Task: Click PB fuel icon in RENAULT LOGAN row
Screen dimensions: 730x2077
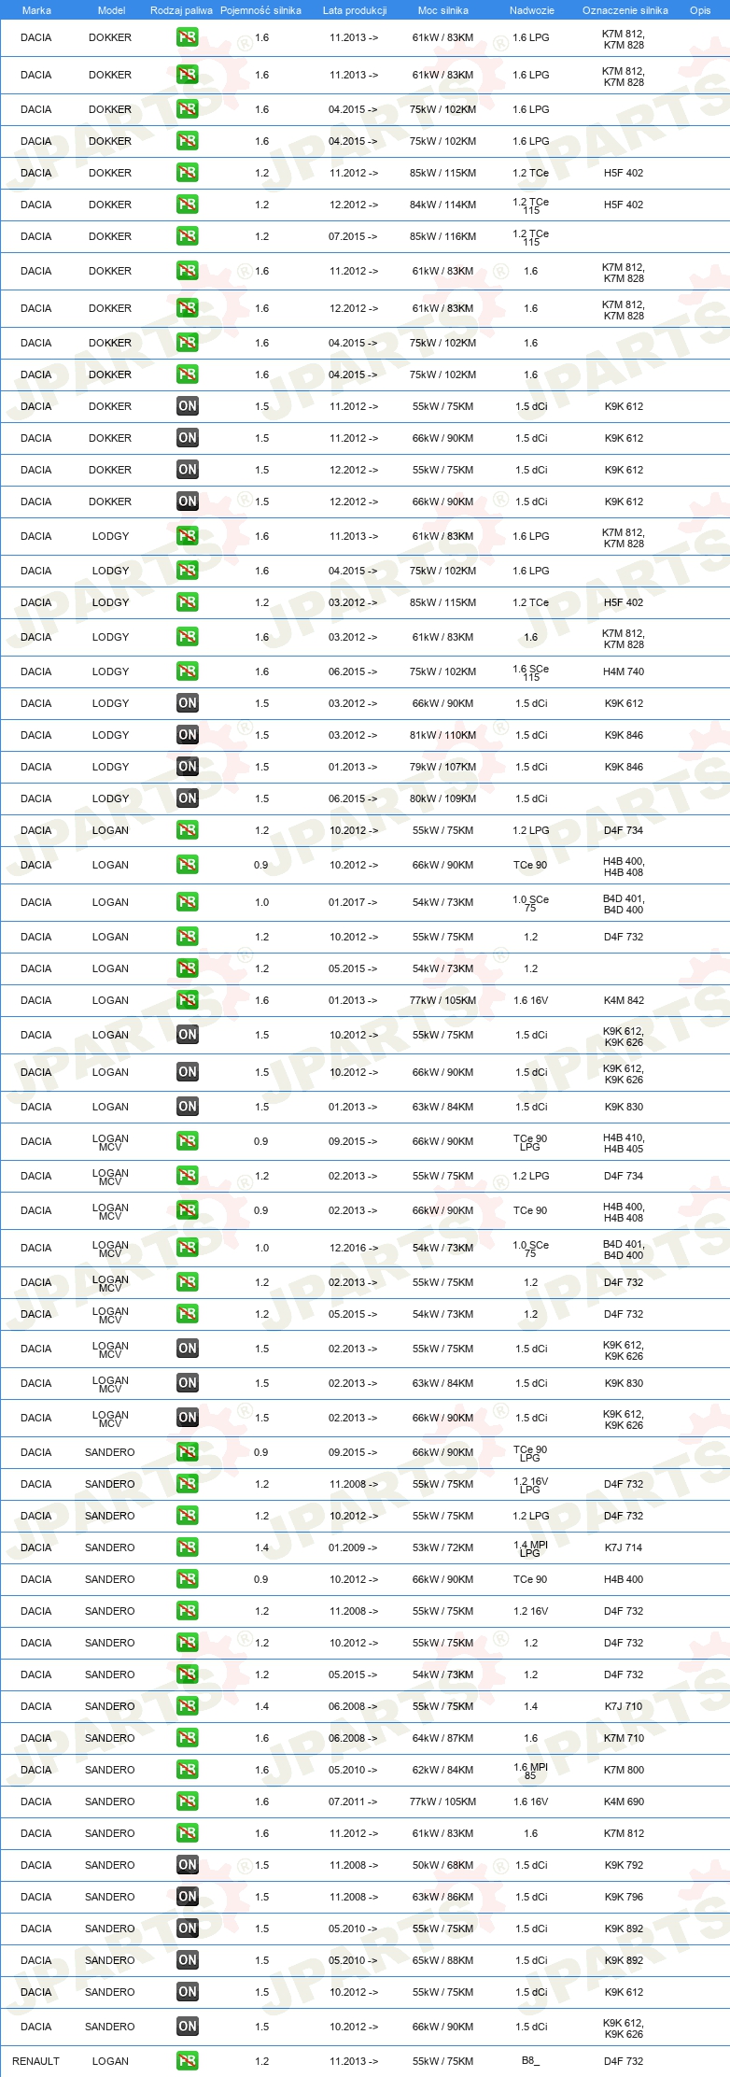Action: (187, 2061)
